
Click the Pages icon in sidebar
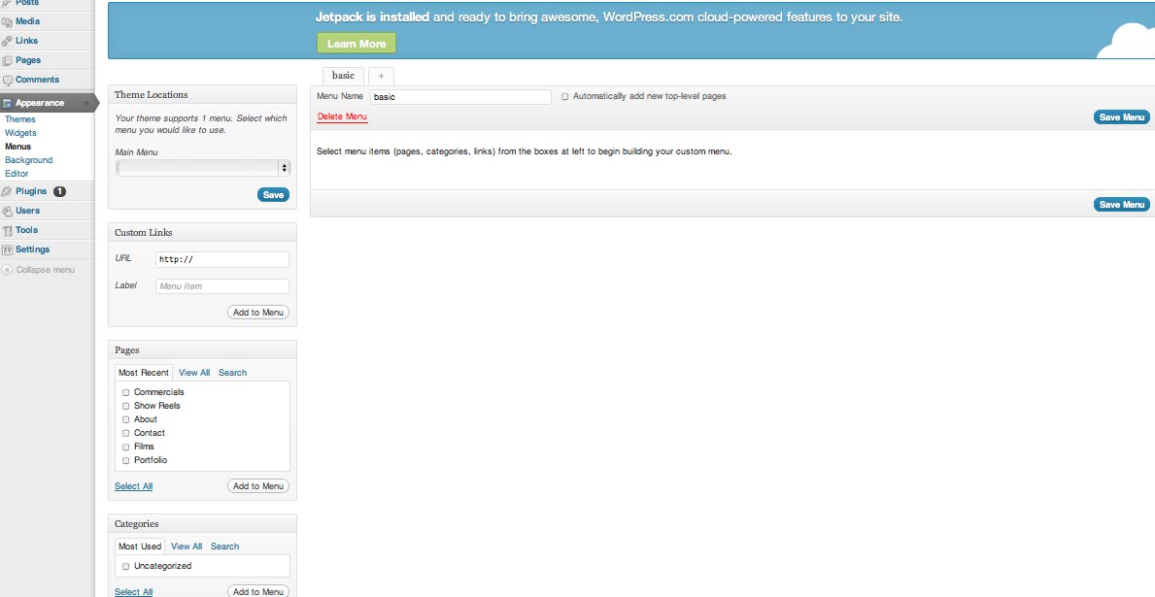click(8, 60)
